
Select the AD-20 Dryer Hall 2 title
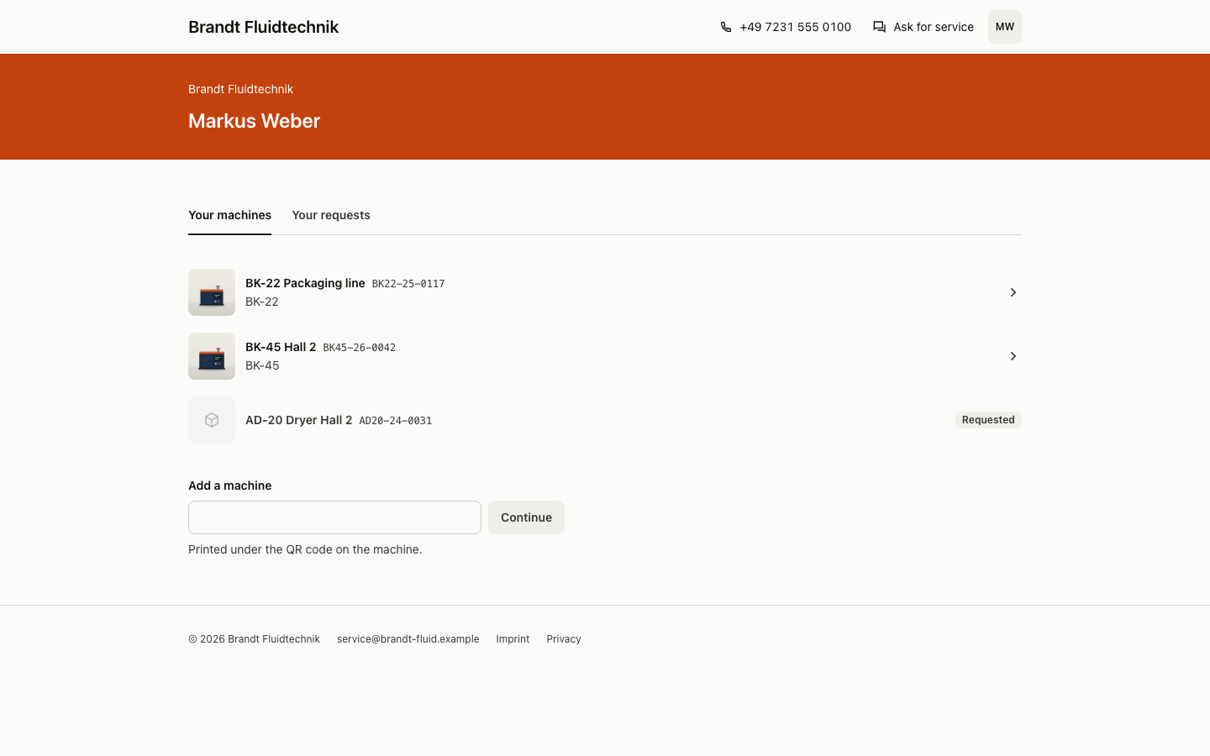pyautogui.click(x=298, y=420)
